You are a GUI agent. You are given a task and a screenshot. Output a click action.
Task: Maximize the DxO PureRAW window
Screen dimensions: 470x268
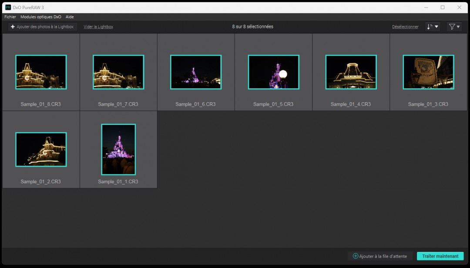point(443,7)
